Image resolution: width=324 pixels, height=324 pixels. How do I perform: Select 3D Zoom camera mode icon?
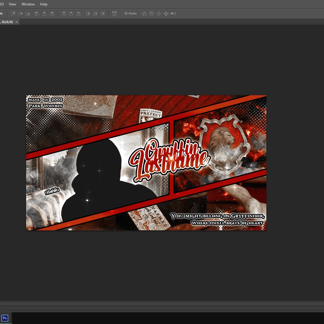[173, 14]
